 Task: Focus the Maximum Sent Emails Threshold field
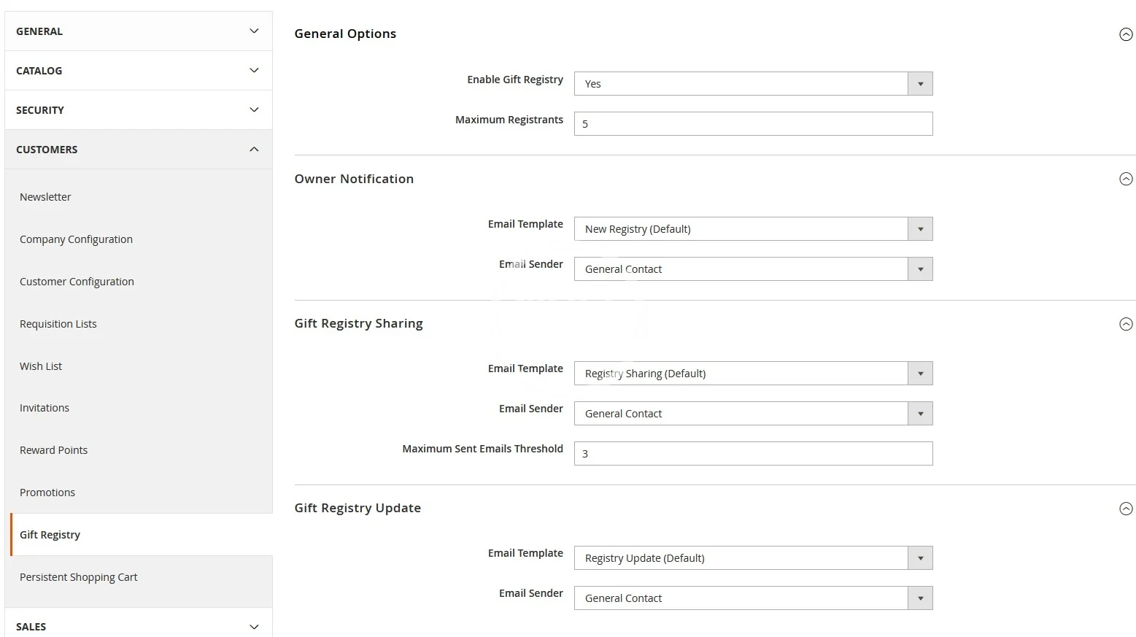click(753, 454)
